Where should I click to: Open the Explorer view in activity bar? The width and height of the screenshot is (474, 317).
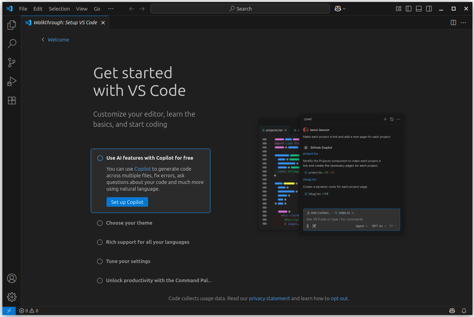pos(12,25)
